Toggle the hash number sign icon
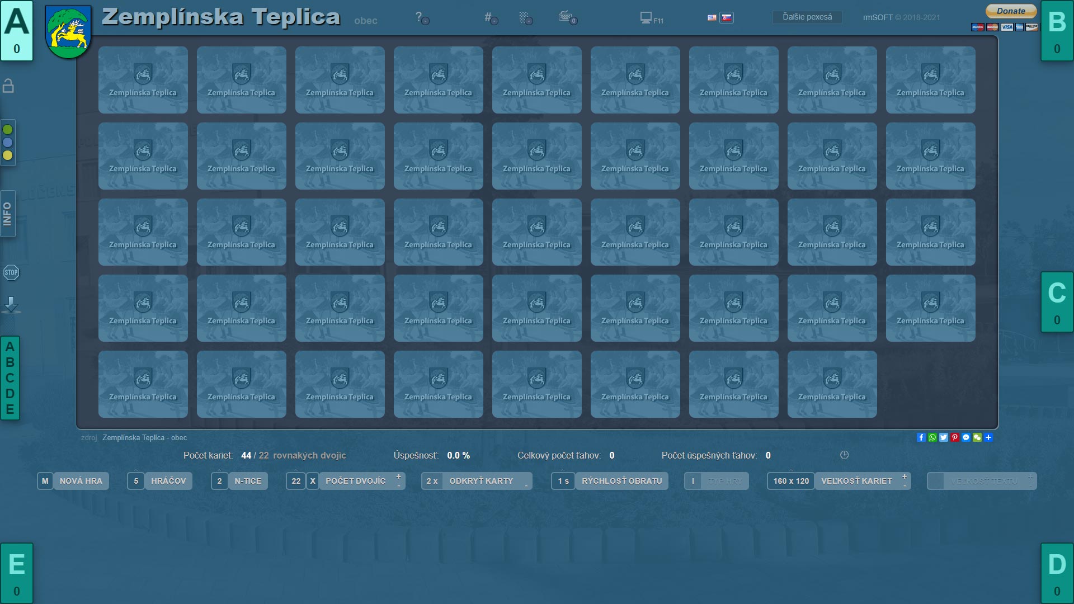Viewport: 1074px width, 604px height. click(x=491, y=18)
